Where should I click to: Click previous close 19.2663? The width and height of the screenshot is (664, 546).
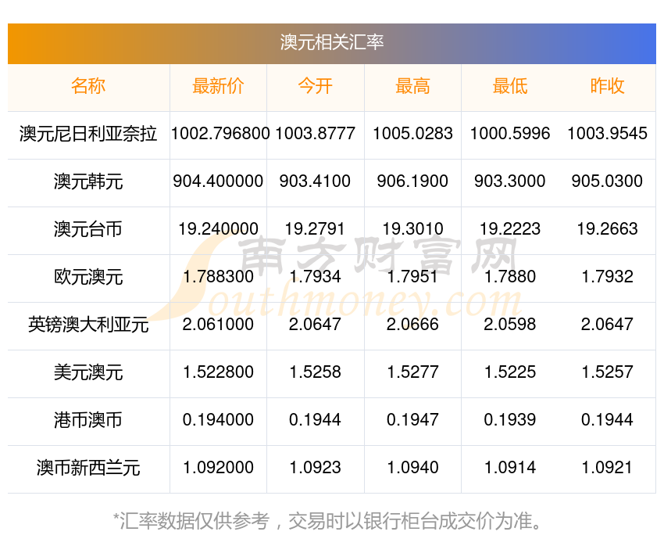(x=607, y=229)
